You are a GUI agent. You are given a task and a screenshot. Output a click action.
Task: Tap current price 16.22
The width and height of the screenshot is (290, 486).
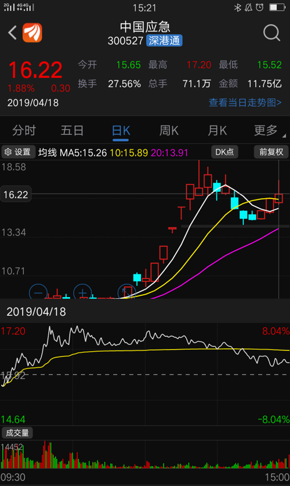click(35, 70)
